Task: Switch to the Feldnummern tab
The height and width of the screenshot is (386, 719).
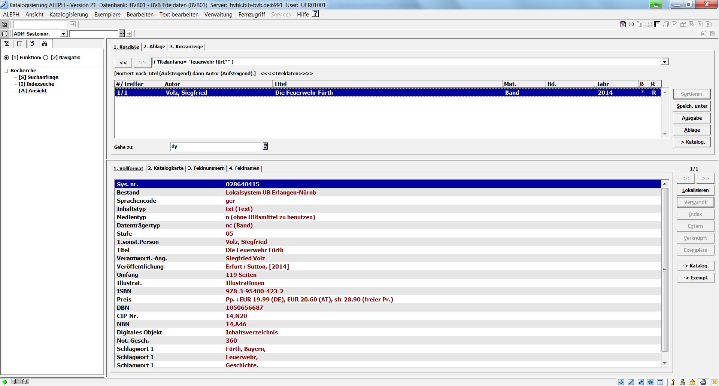Action: click(206, 168)
